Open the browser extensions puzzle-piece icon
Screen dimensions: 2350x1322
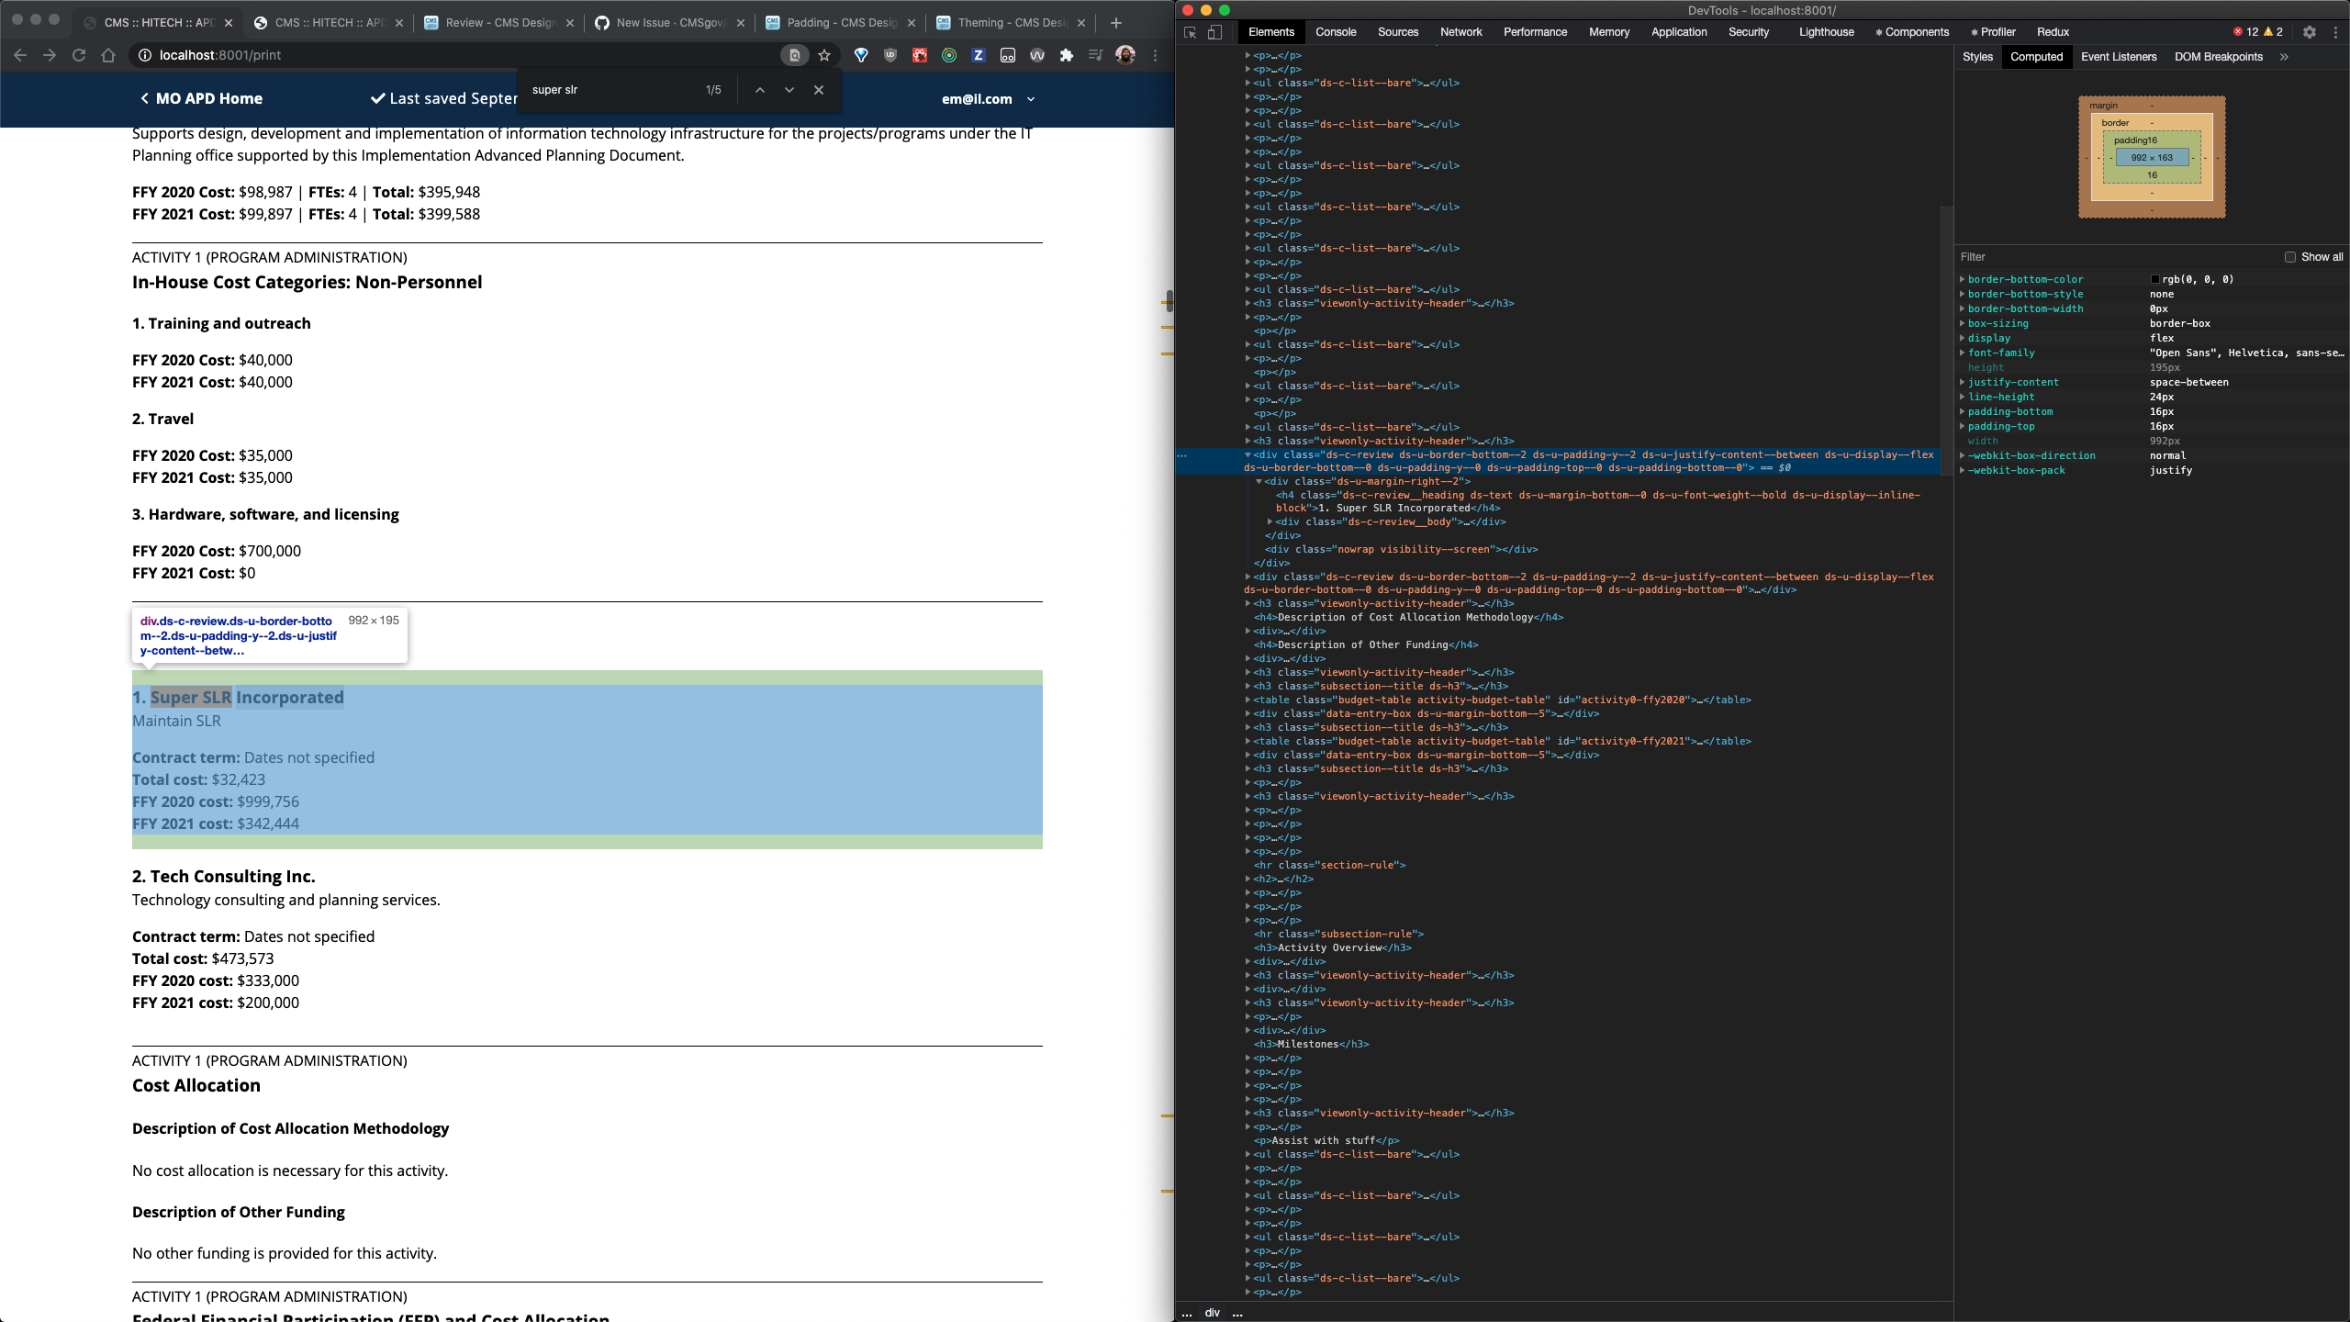point(1066,55)
